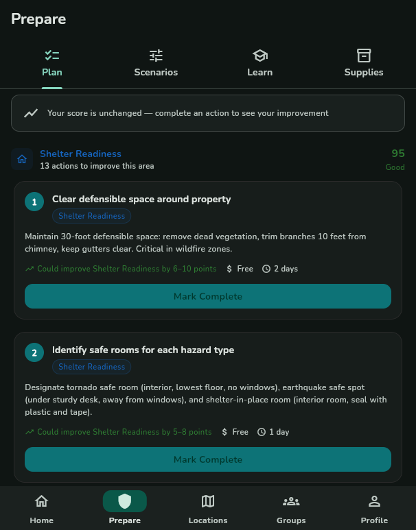Click Shelter Readiness tag on action 2
This screenshot has width=416, height=530.
[x=92, y=367]
